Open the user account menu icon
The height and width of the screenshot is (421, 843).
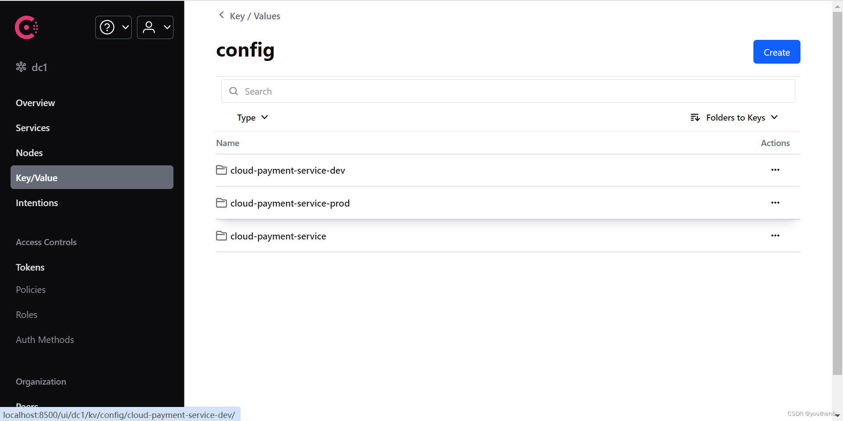pyautogui.click(x=155, y=28)
